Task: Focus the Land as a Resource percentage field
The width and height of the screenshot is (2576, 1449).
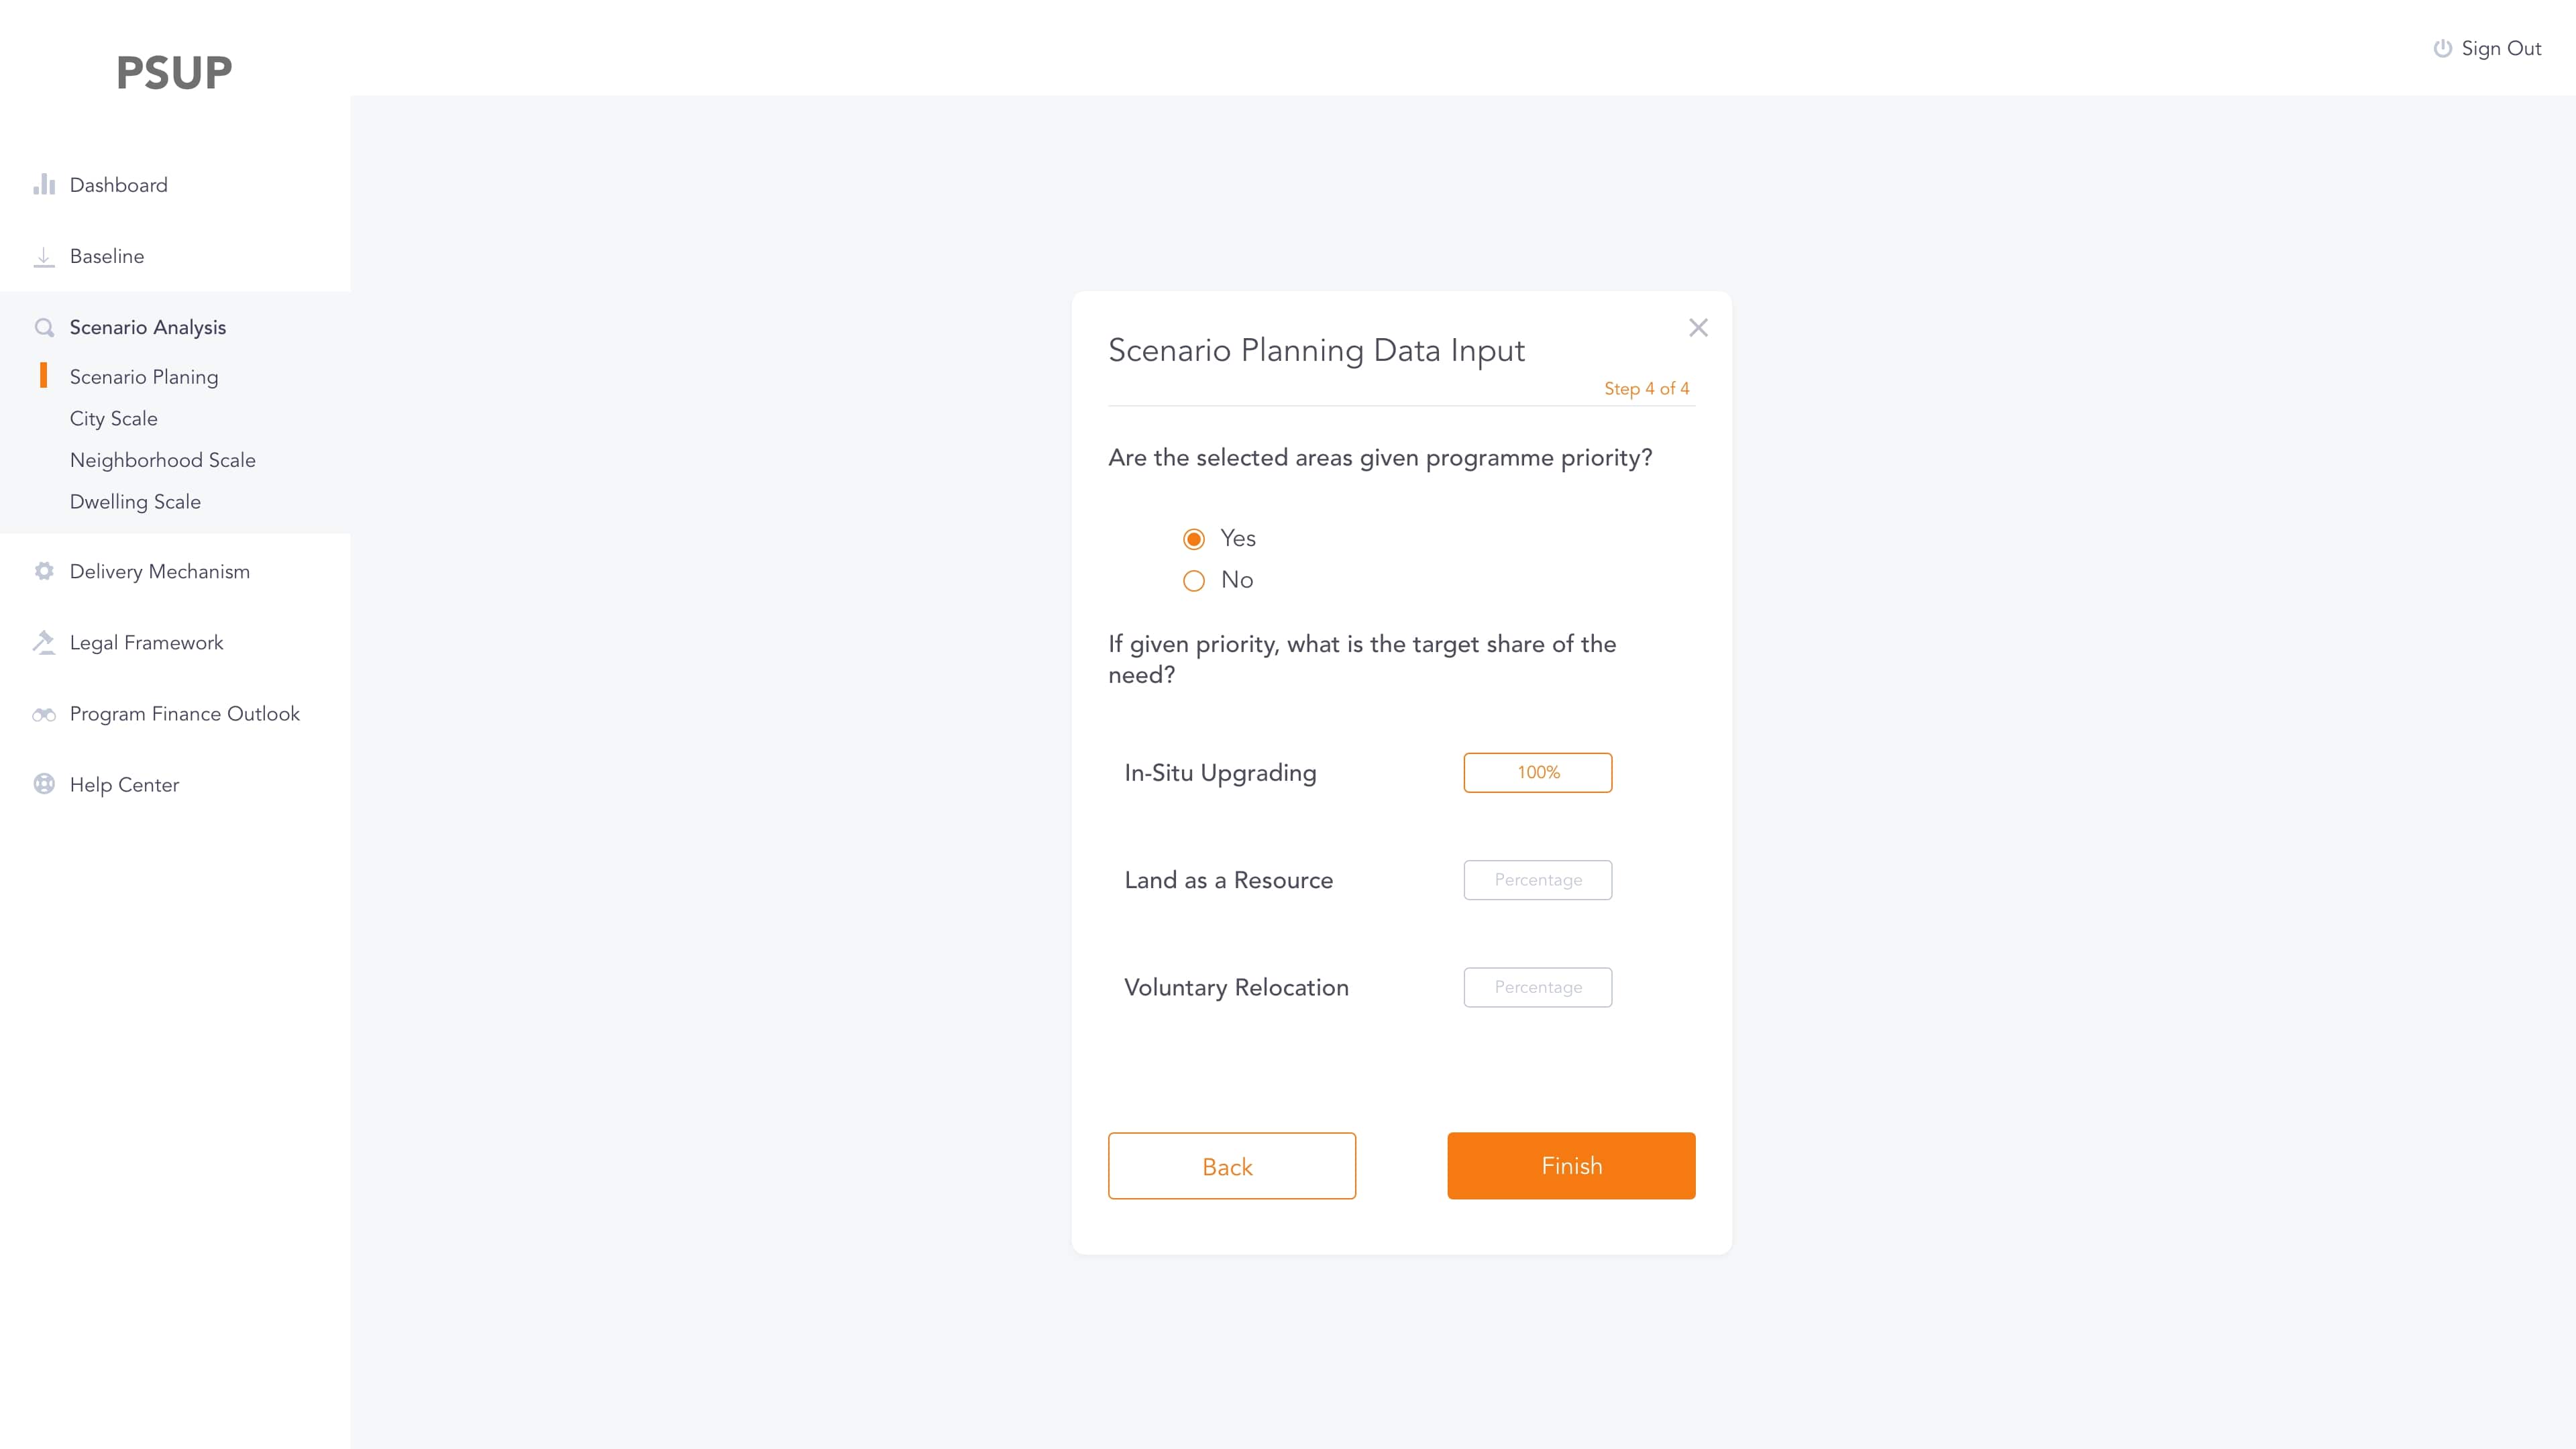Action: 1537,880
